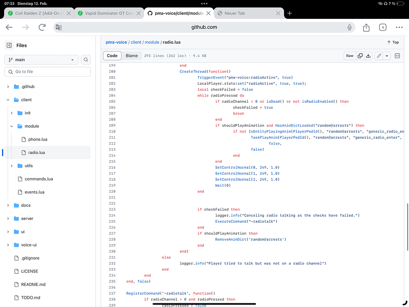Open the browser tab overview counter
Screen dimensions: 409x307
tap(382, 27)
